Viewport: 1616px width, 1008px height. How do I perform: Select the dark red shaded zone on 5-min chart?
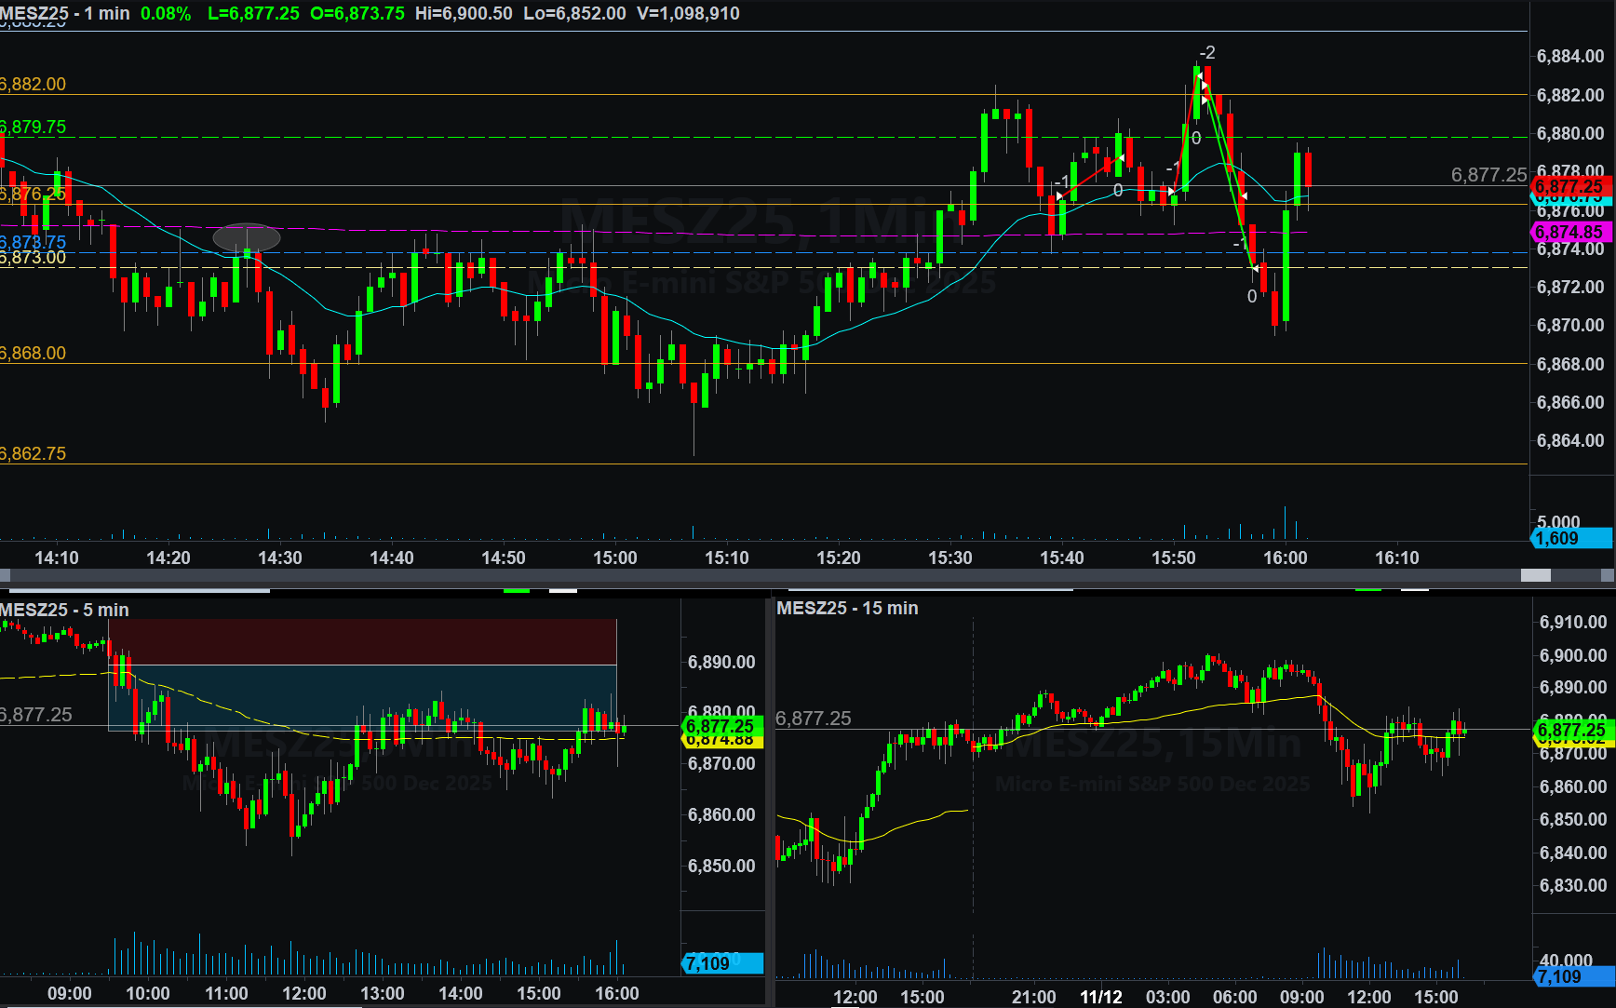point(362,641)
